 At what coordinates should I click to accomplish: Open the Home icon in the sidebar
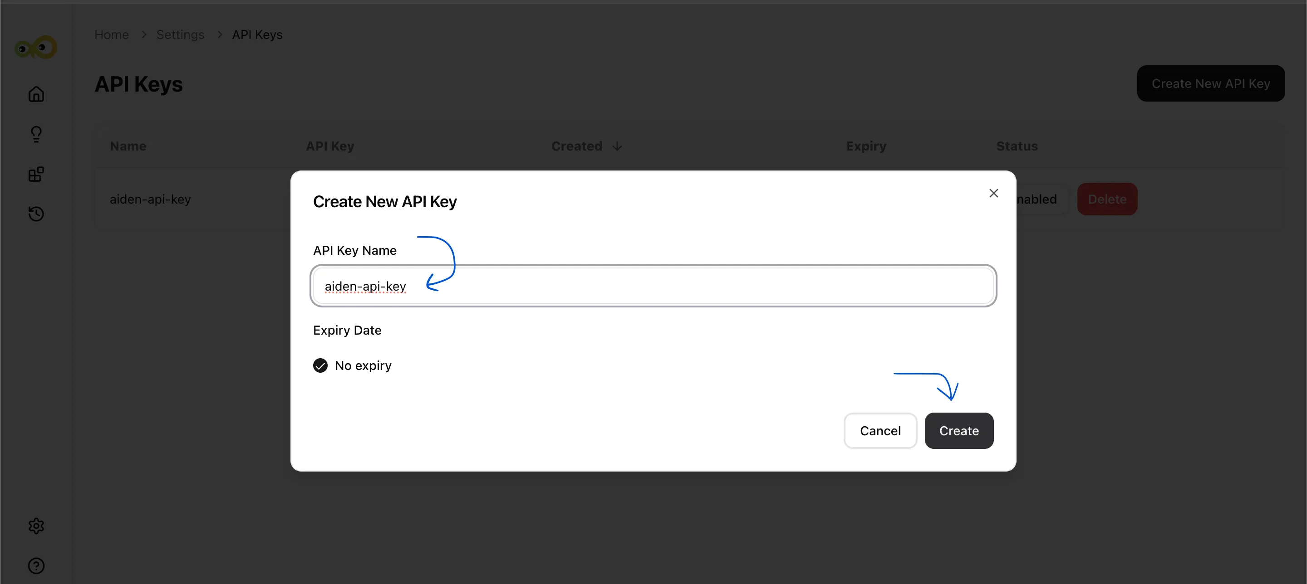pyautogui.click(x=36, y=94)
